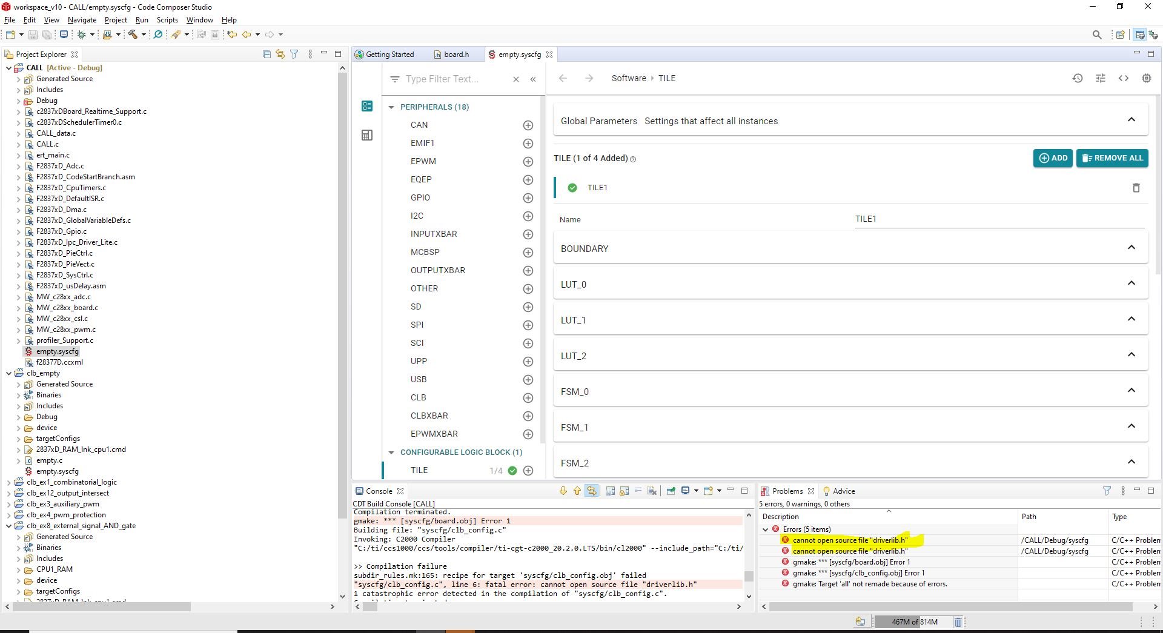The height and width of the screenshot is (633, 1163).
Task: Open the Navigate menu
Action: coord(82,20)
